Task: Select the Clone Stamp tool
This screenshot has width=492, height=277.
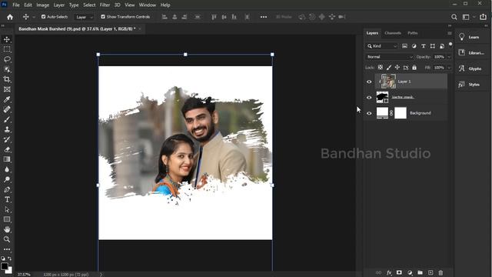Action: pos(7,129)
